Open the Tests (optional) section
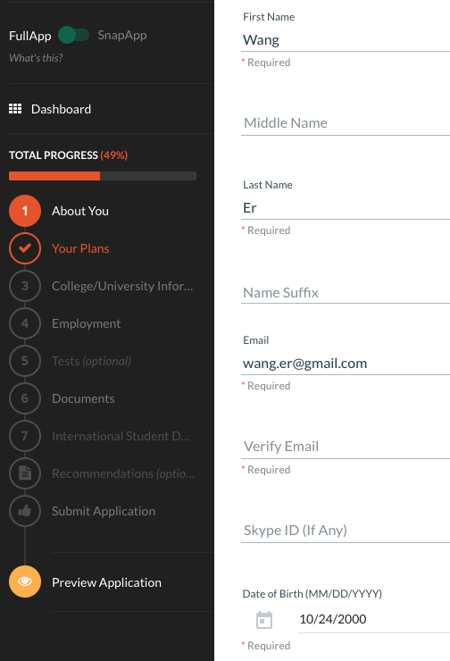 click(91, 361)
